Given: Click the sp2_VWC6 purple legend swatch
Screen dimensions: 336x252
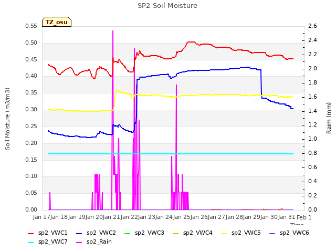Looking at the screenshot, I should [272, 234].
